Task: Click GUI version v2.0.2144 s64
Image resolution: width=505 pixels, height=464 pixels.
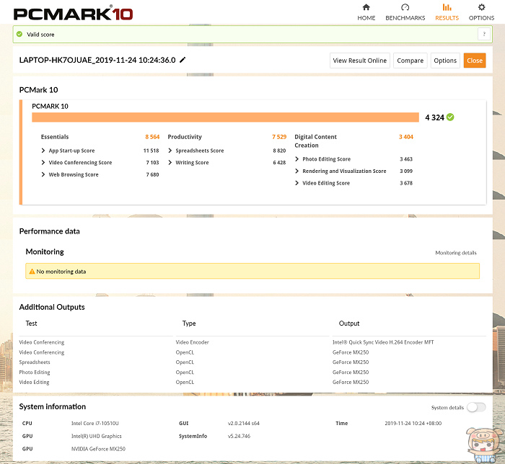Action: (x=244, y=423)
